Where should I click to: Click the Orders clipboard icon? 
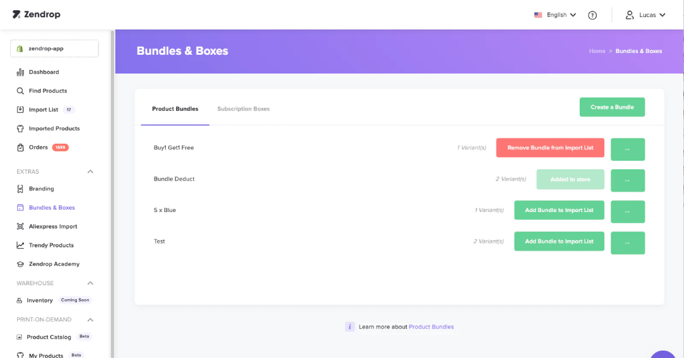[x=21, y=147]
